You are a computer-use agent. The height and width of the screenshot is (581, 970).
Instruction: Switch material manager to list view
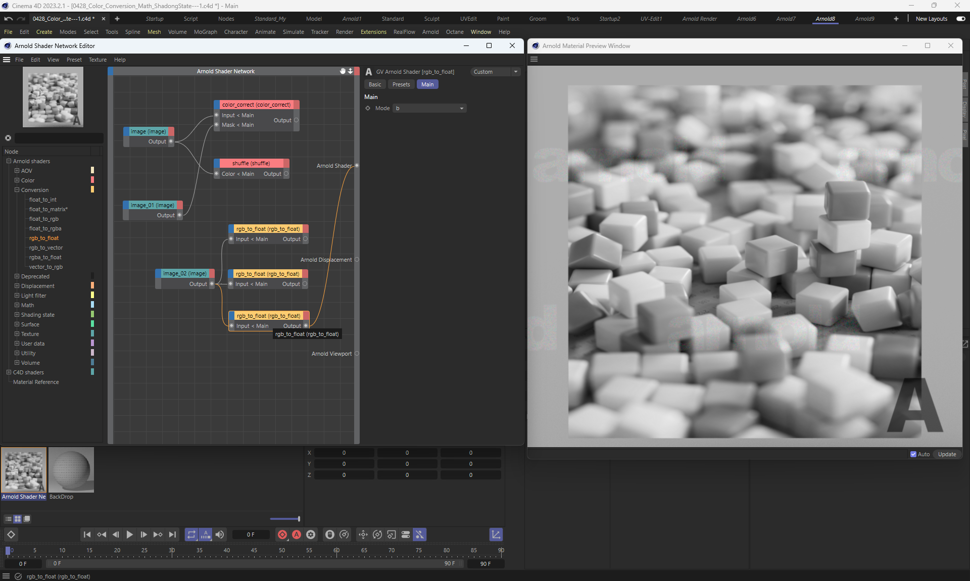click(x=8, y=519)
